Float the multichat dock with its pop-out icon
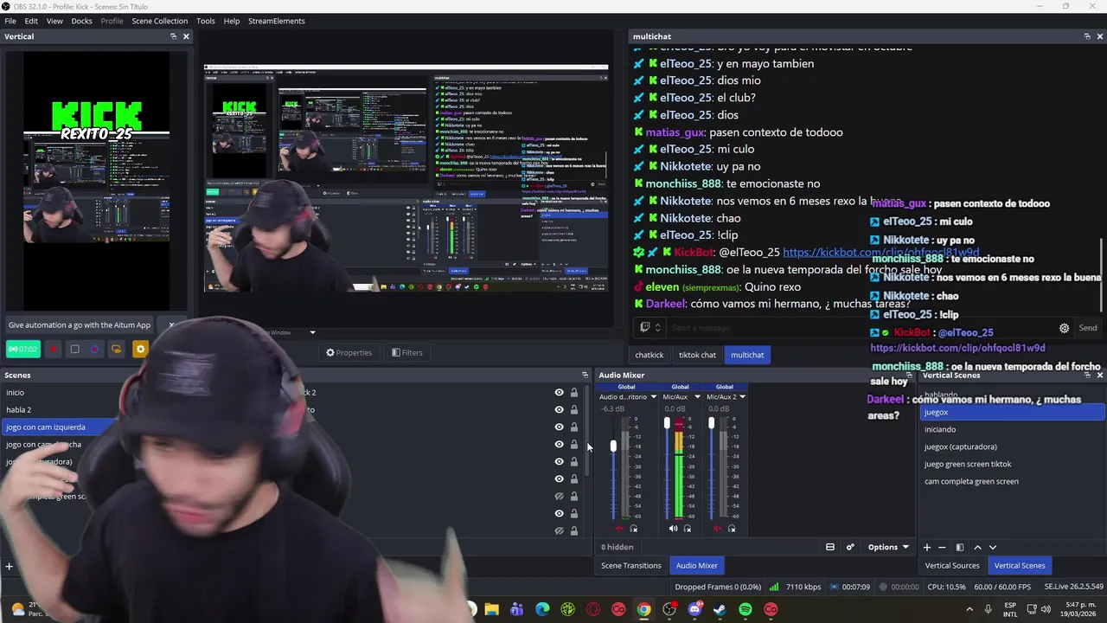Screen dimensions: 1107x623 [x=1087, y=36]
